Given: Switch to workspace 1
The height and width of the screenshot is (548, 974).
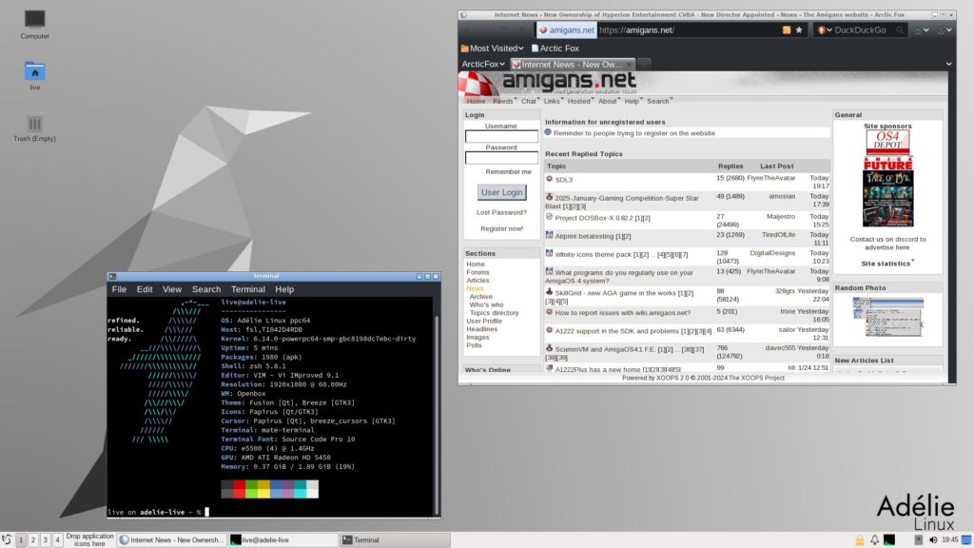Looking at the screenshot, I should coord(21,540).
